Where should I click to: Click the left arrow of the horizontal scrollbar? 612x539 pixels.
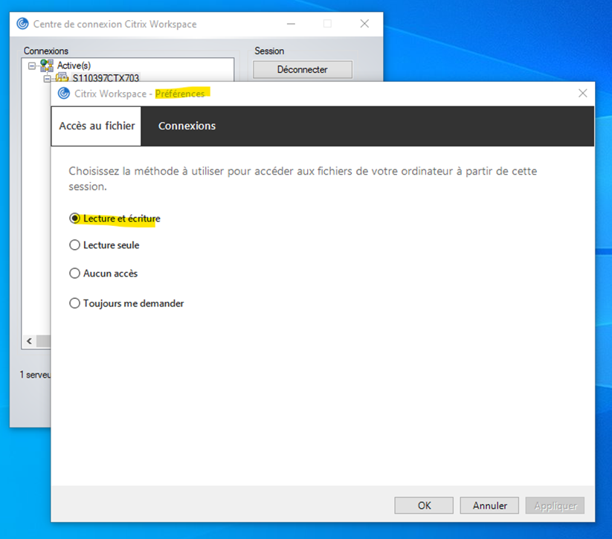(x=30, y=341)
